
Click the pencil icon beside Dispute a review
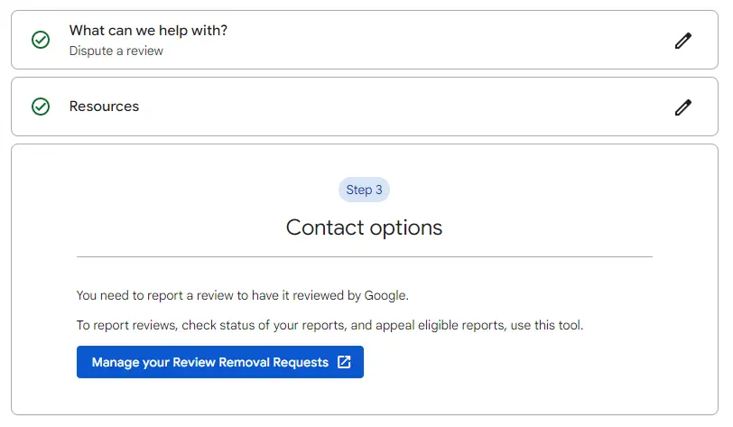[x=683, y=41]
